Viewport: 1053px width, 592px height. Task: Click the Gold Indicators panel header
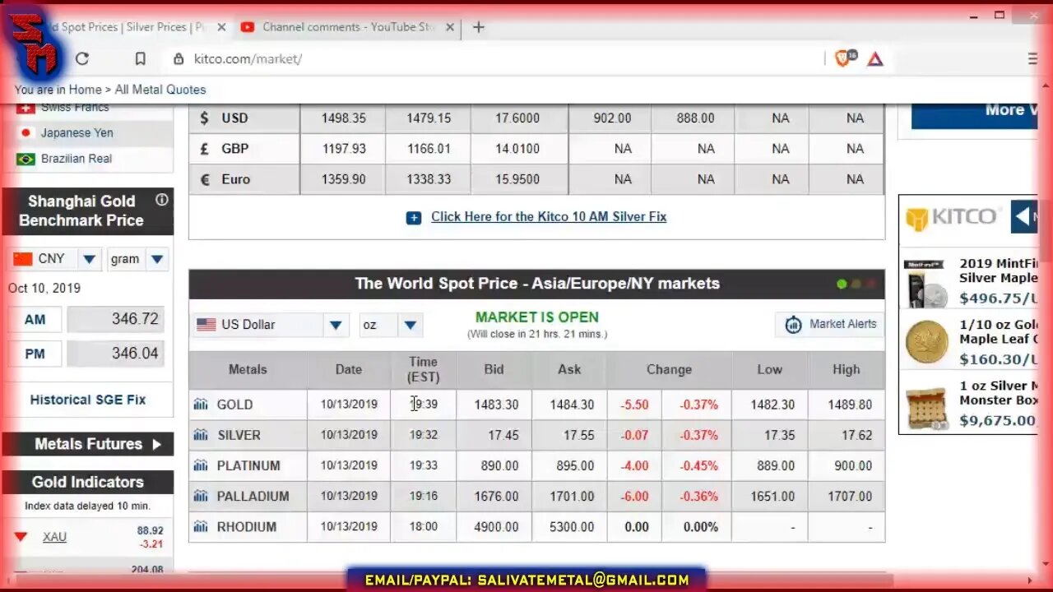[88, 482]
